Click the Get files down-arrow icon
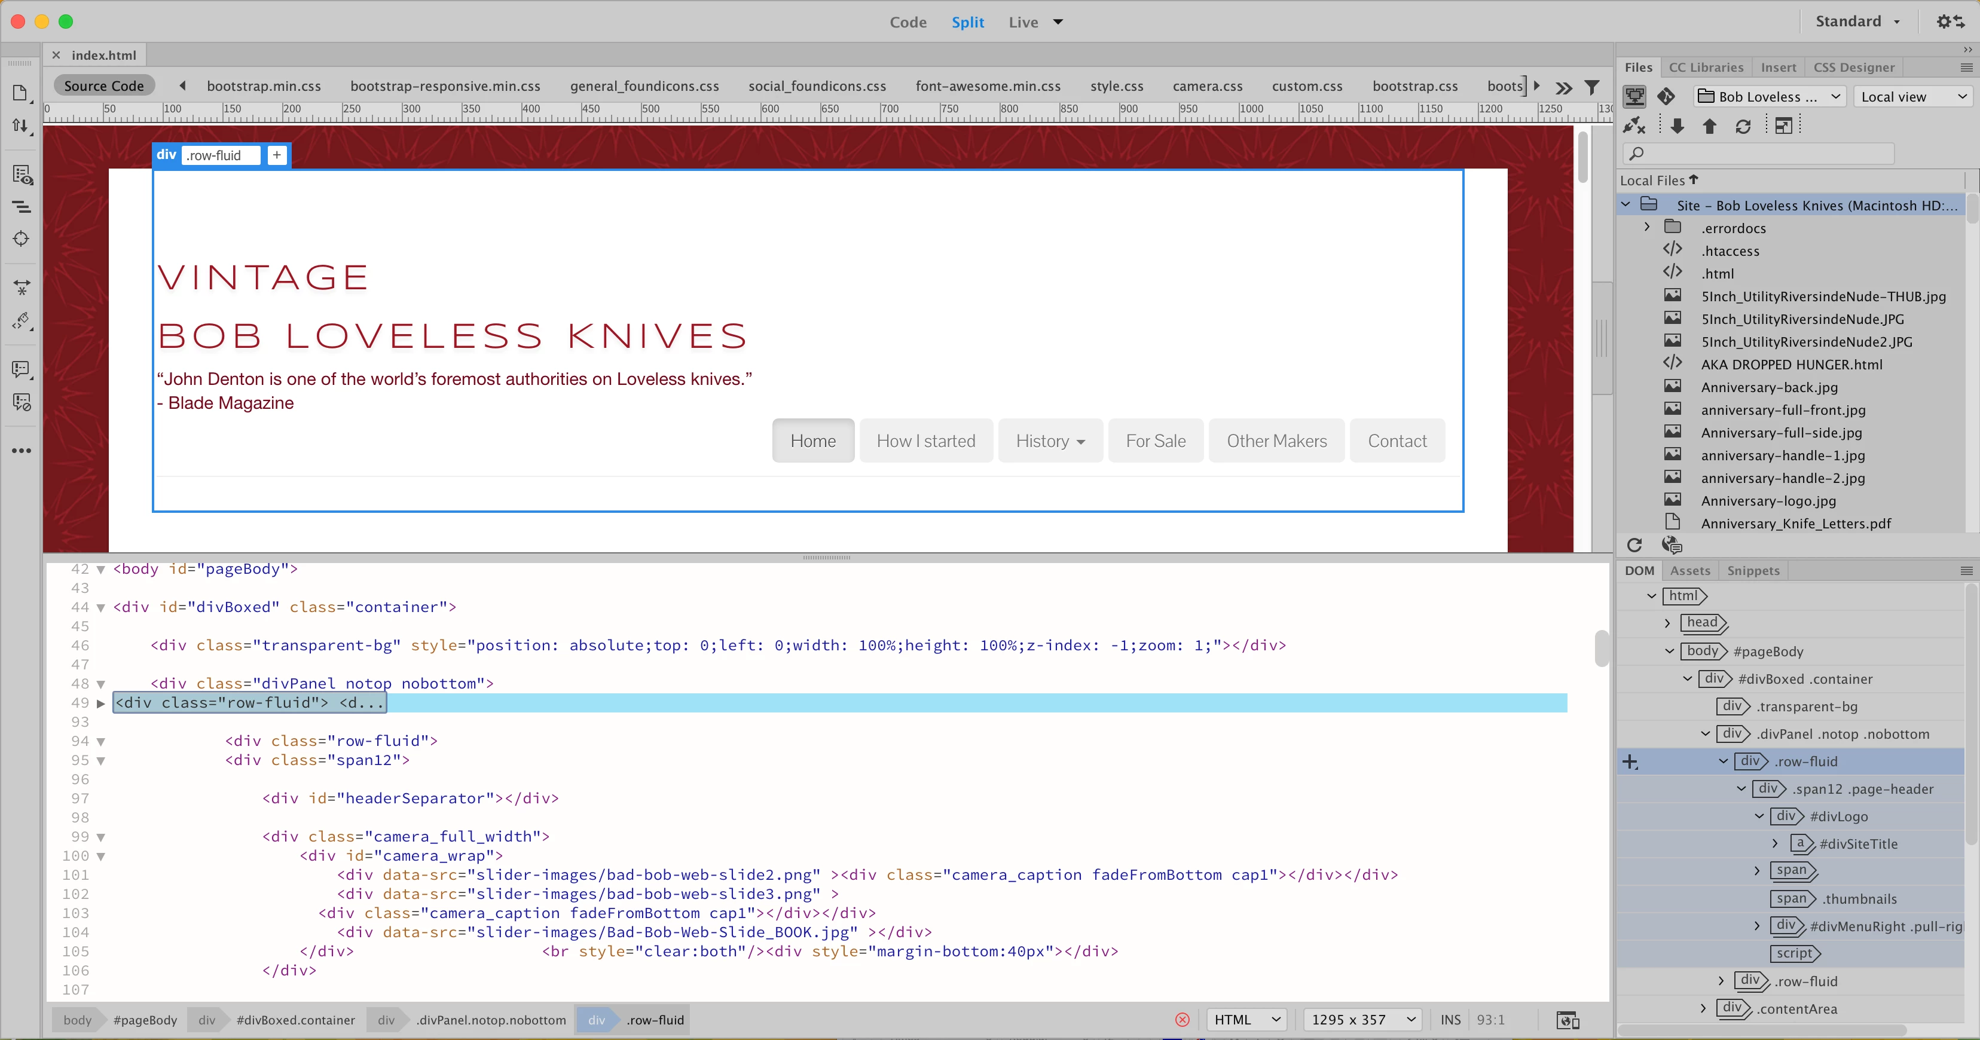1980x1040 pixels. pos(1676,126)
